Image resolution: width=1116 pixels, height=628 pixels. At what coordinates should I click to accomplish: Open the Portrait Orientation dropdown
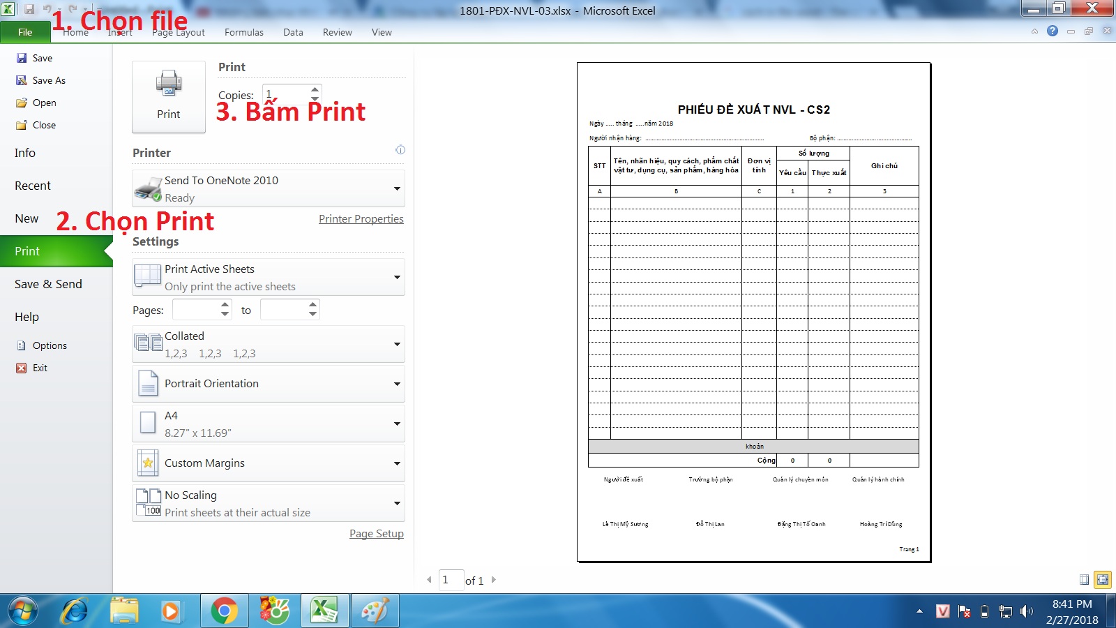coord(397,384)
